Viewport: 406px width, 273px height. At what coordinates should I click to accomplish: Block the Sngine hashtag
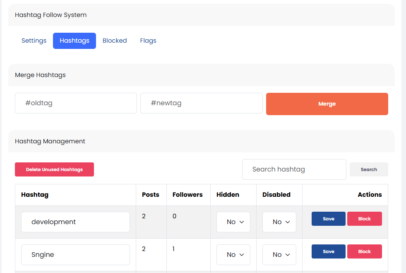(364, 251)
